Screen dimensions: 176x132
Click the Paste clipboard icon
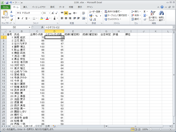5,13
